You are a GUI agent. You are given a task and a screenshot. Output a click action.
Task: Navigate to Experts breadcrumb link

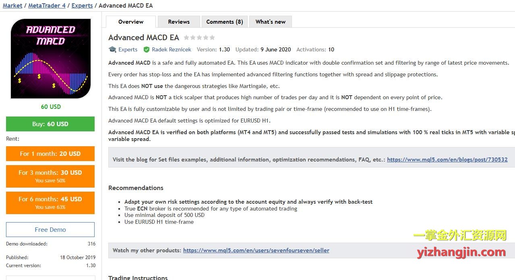click(x=82, y=6)
